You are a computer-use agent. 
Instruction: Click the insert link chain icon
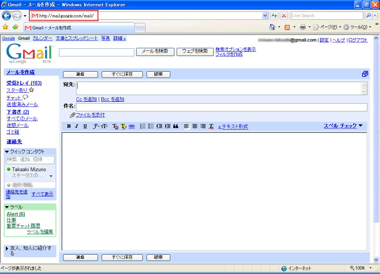coord(131,126)
